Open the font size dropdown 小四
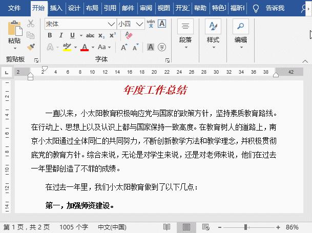This screenshot has width=312, height=233. pyautogui.click(x=140, y=24)
